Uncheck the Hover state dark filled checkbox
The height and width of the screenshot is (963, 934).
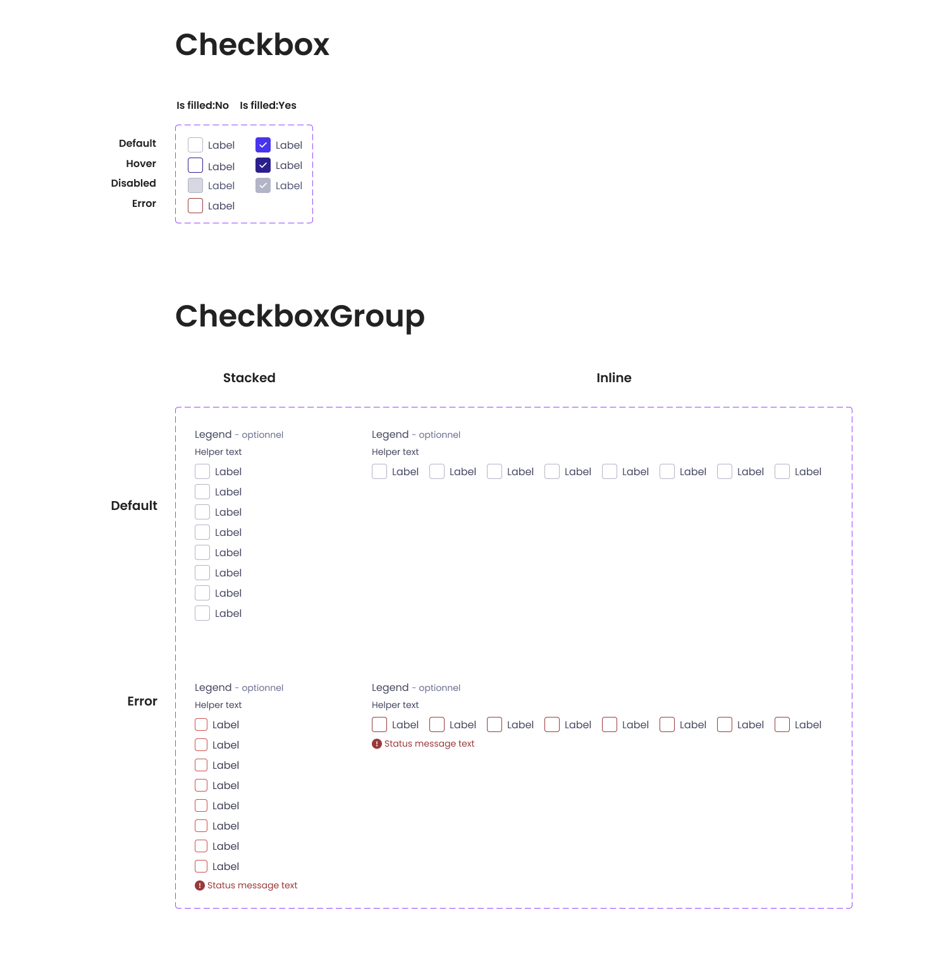pos(263,165)
